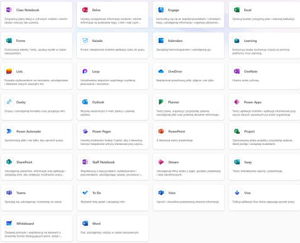
Task: Click the Kaizala description text
Action: click(112, 50)
